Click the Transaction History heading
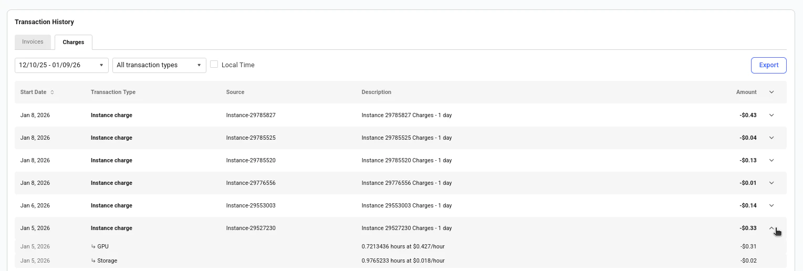Screen dimensions: 803x271 [x=44, y=22]
